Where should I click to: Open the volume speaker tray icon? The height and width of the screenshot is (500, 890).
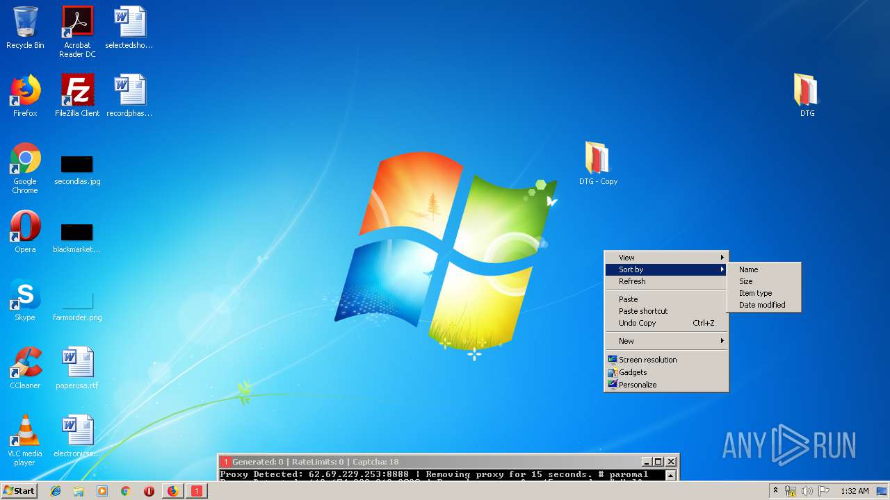[x=807, y=491]
